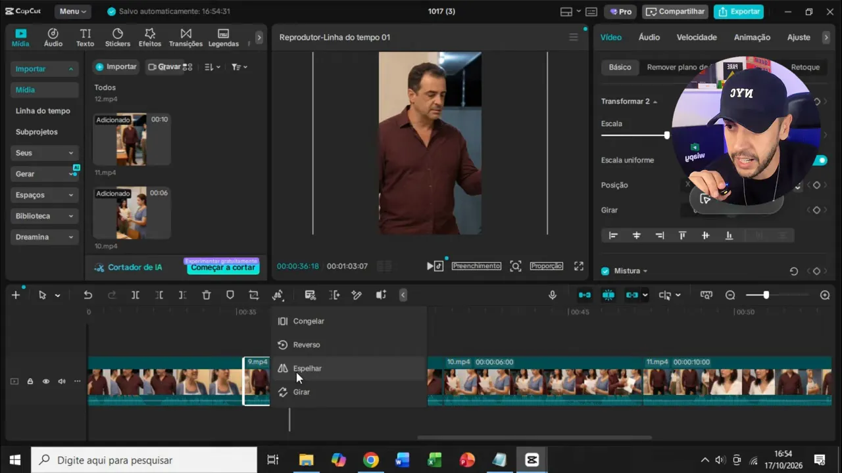Toggle the Mistura checkbox
Screen dimensions: 842x473
pos(605,271)
